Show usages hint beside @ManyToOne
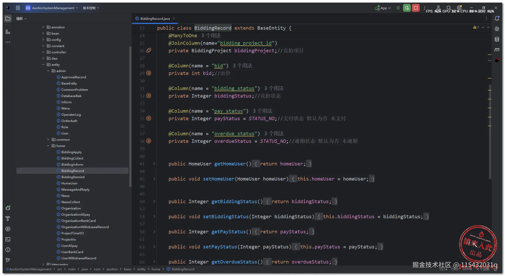 [211, 35]
